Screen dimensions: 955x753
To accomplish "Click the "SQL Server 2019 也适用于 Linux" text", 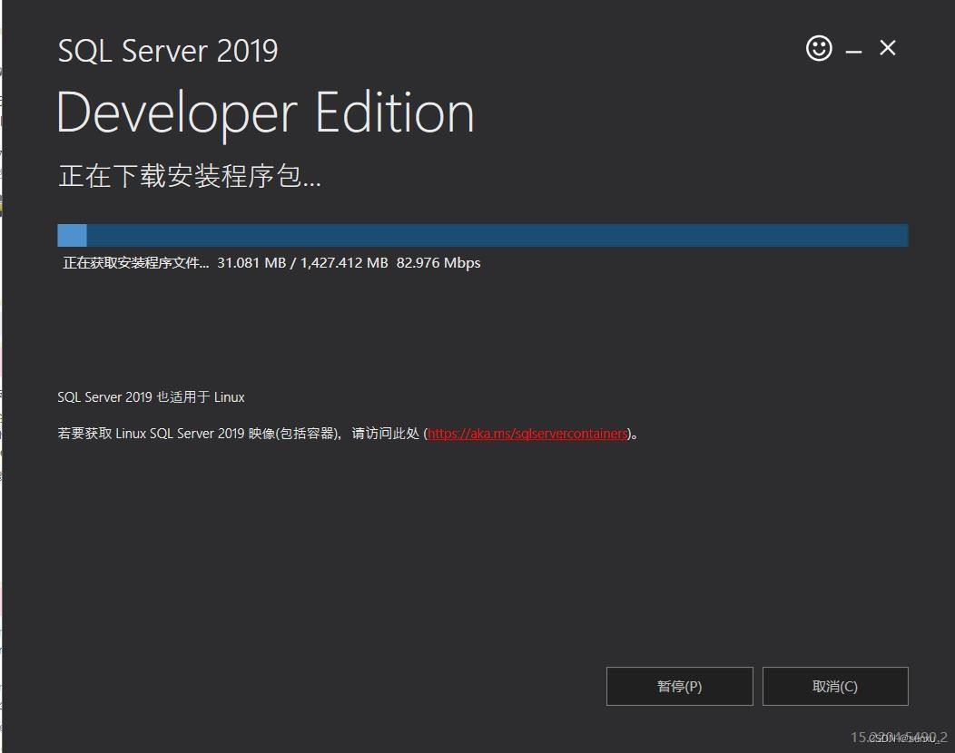I will pos(151,397).
